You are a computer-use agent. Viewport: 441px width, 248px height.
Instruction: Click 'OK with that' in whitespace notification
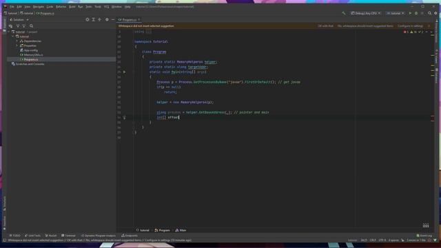(x=325, y=26)
